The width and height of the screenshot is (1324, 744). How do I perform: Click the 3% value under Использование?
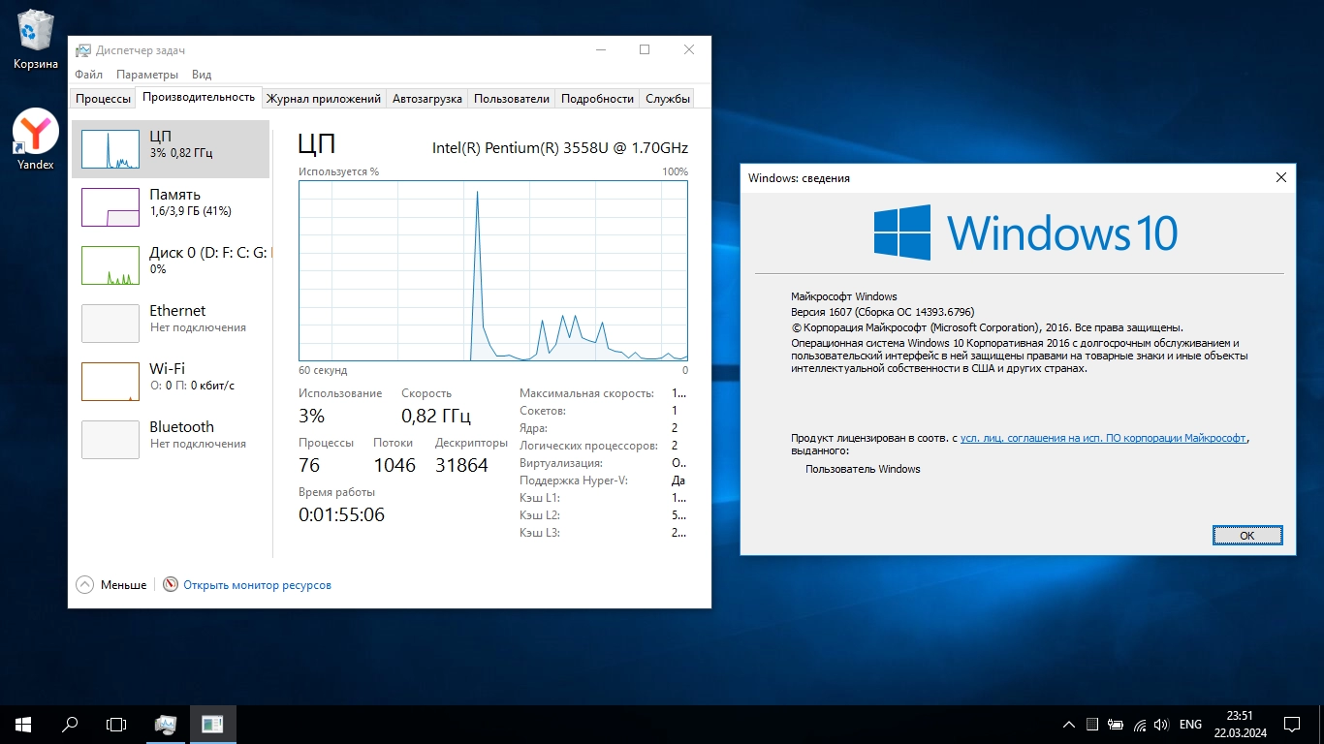coord(311,417)
